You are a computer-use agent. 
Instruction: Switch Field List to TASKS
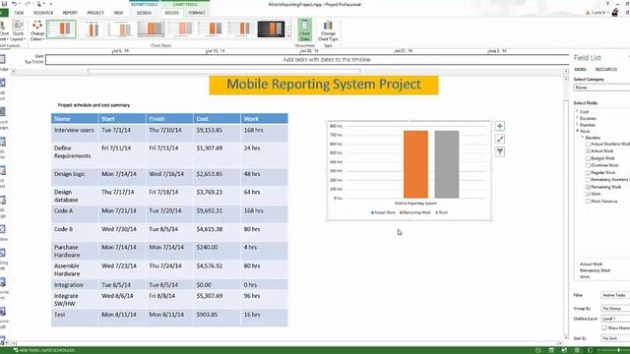(580, 70)
